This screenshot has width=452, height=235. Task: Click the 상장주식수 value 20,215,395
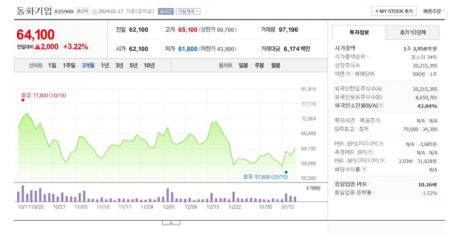pyautogui.click(x=425, y=66)
